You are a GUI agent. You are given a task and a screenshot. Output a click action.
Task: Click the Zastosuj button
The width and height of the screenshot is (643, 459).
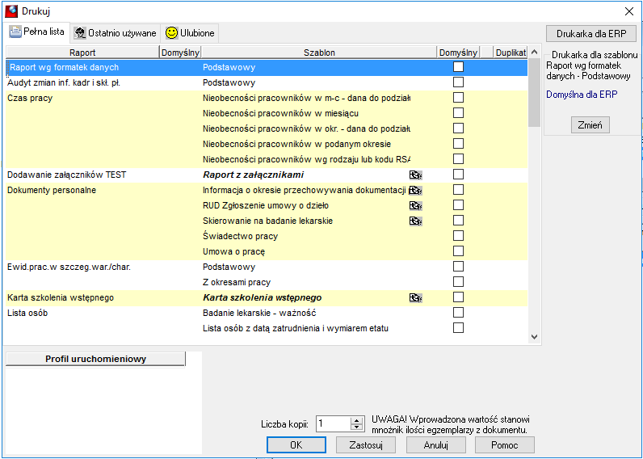[x=366, y=445]
